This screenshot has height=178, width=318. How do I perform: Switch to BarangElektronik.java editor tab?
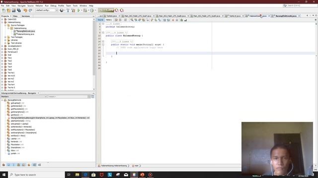click(x=286, y=16)
